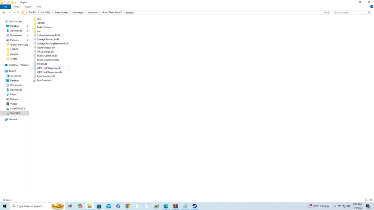The width and height of the screenshot is (374, 210).
Task: Click This PC in address bar
Action: coord(32,12)
